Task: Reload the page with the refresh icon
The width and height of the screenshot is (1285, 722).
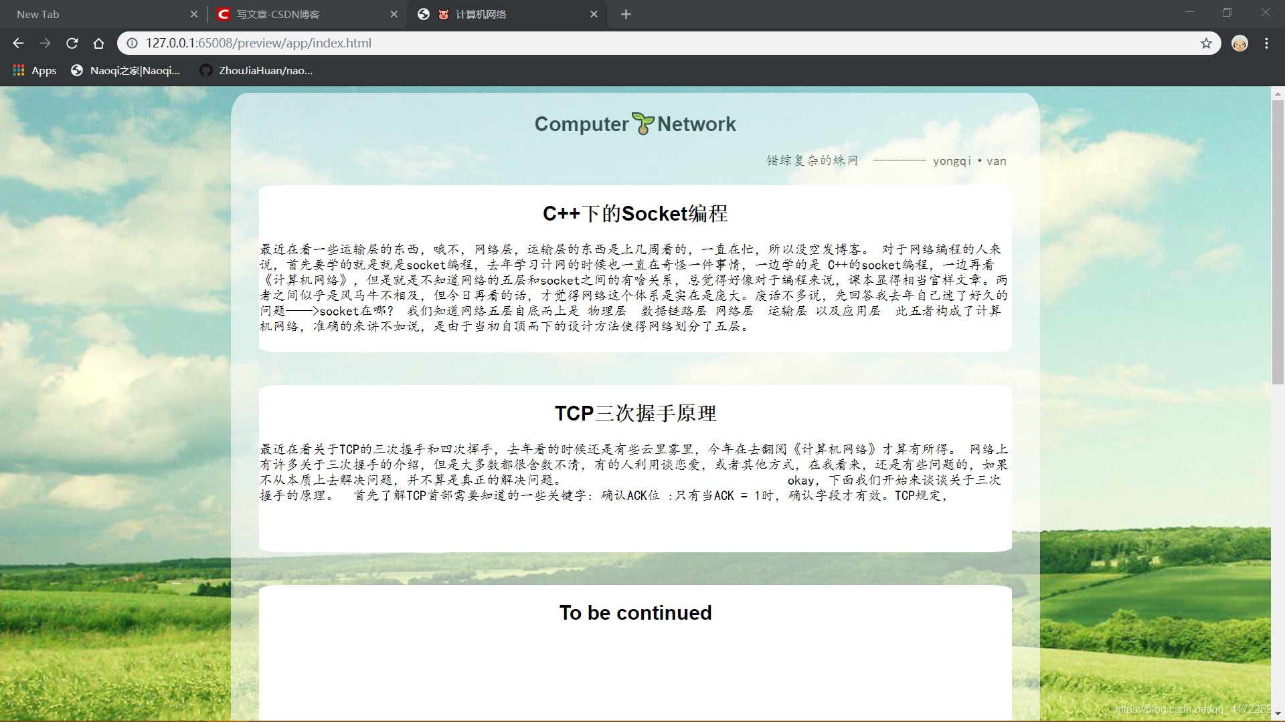Action: [x=72, y=43]
